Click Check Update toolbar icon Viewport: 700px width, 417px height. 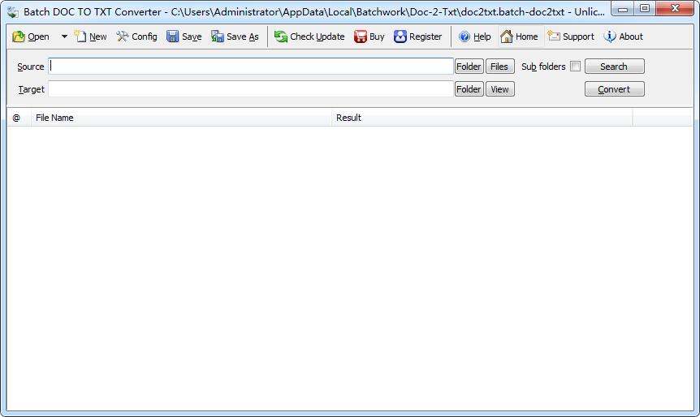pyautogui.click(x=281, y=37)
